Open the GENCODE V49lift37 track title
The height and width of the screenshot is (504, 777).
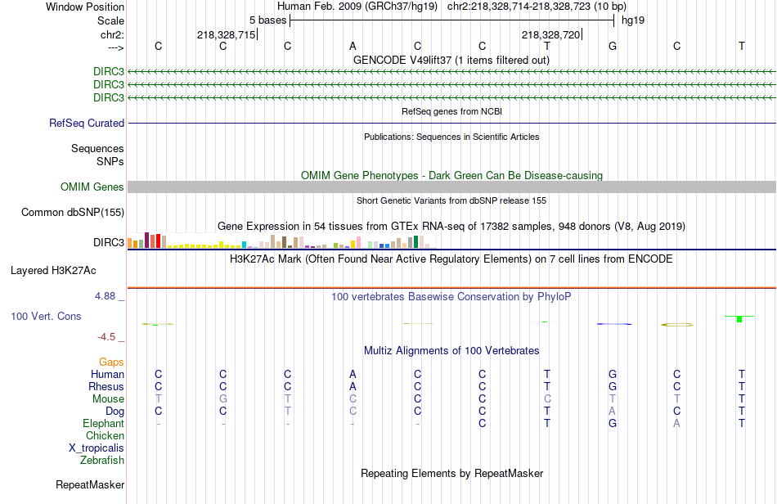pos(451,60)
